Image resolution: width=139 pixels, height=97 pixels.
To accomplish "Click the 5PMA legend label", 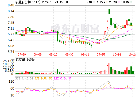I will (89, 2).
